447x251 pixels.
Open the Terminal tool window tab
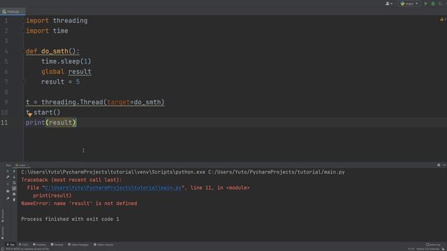coord(57,245)
